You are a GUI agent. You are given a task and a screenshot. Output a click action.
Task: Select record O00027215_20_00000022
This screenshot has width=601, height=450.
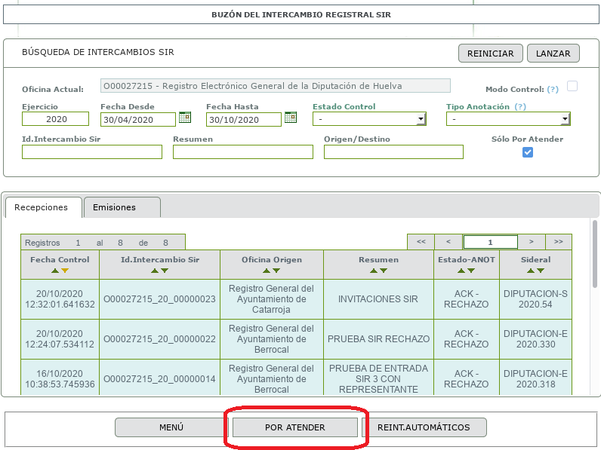click(159, 339)
